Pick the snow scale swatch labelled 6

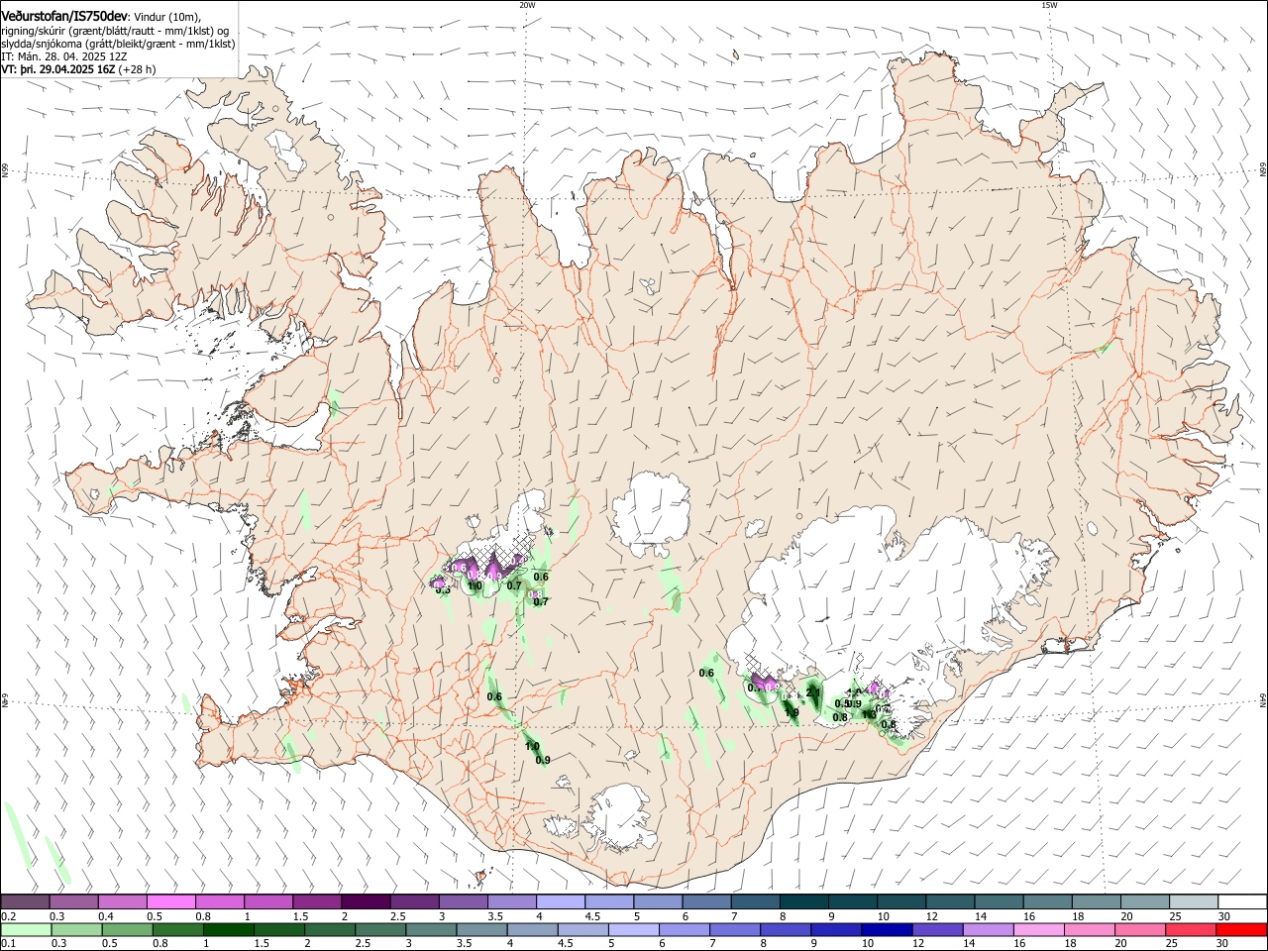point(704,902)
